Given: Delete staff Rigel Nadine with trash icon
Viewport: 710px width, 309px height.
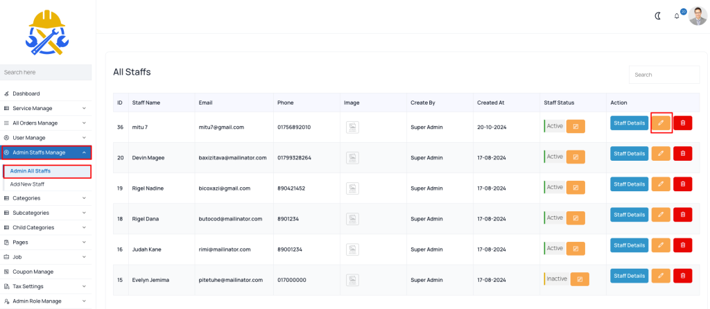Looking at the screenshot, I should [x=683, y=184].
